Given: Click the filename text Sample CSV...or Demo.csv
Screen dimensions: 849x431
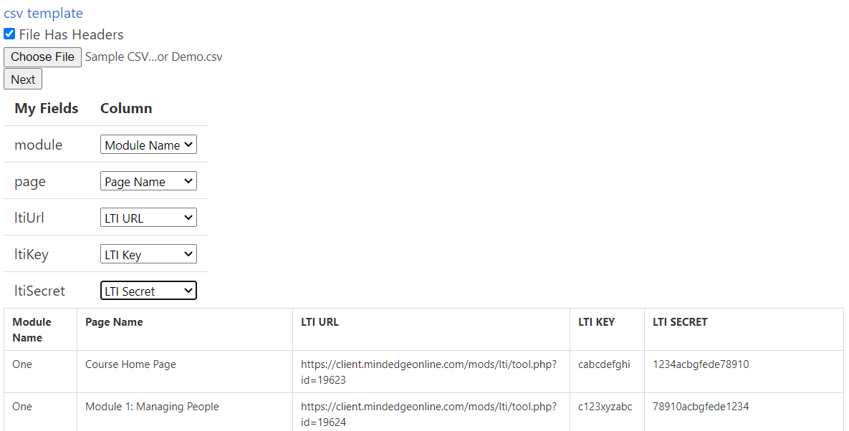Looking at the screenshot, I should click(x=154, y=56).
